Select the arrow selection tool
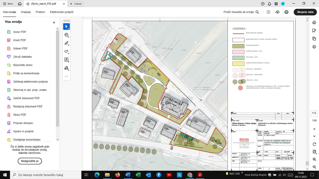Image resolution: width=319 pixels, height=179 pixels. click(66, 27)
